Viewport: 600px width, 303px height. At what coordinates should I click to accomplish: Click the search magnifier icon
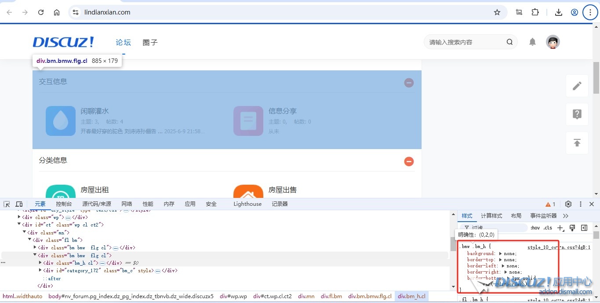509,42
